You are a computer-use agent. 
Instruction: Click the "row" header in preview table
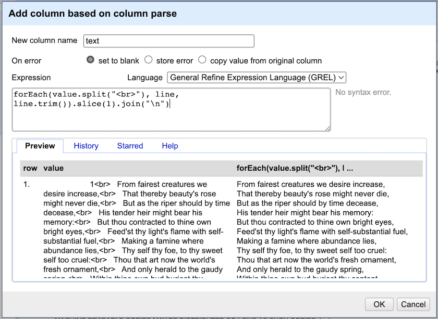coord(30,168)
